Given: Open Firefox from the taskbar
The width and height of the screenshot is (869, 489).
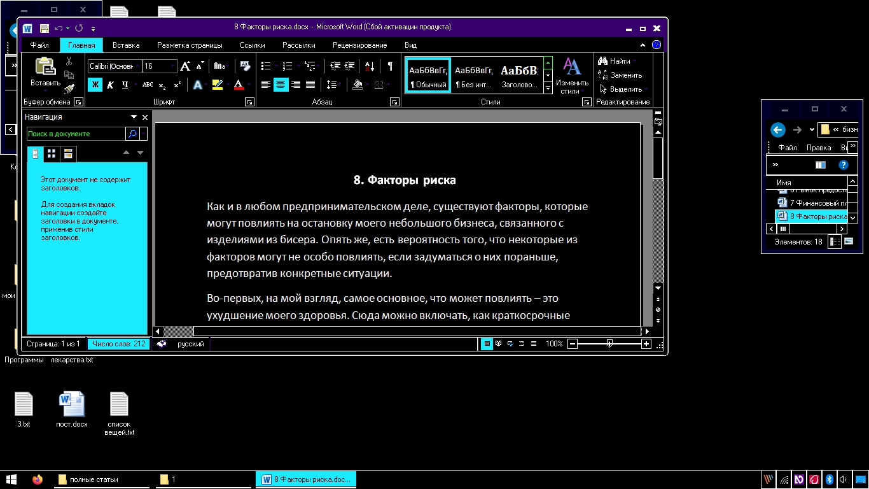Looking at the screenshot, I should 37,479.
